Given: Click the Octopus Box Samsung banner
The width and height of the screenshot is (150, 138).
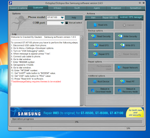Looking at the screenshot, I should [77, 112].
